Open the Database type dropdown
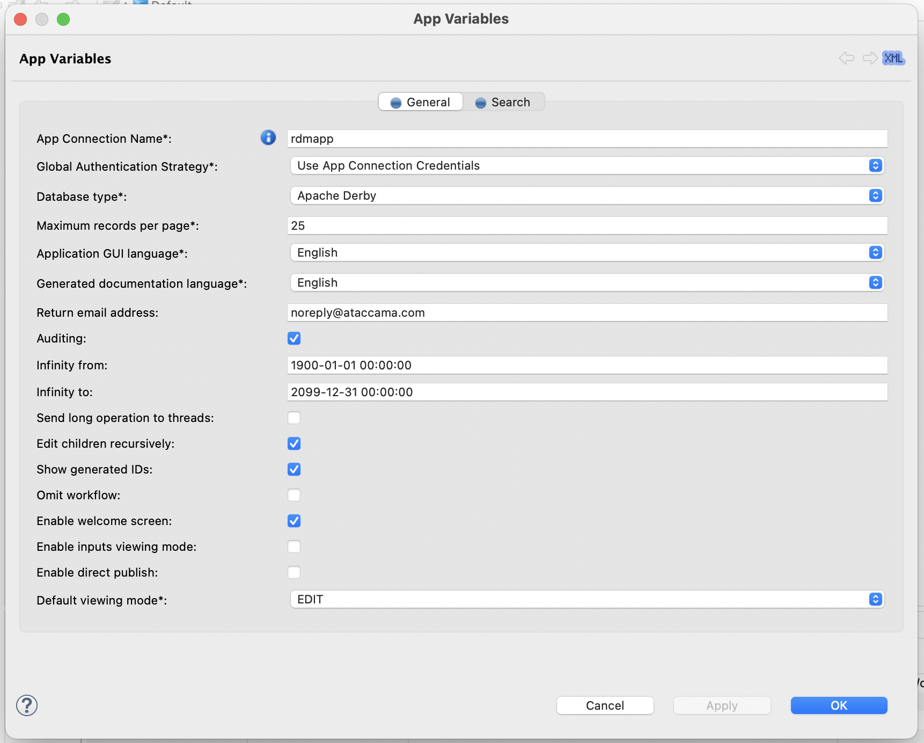Image resolution: width=924 pixels, height=743 pixels. point(586,195)
